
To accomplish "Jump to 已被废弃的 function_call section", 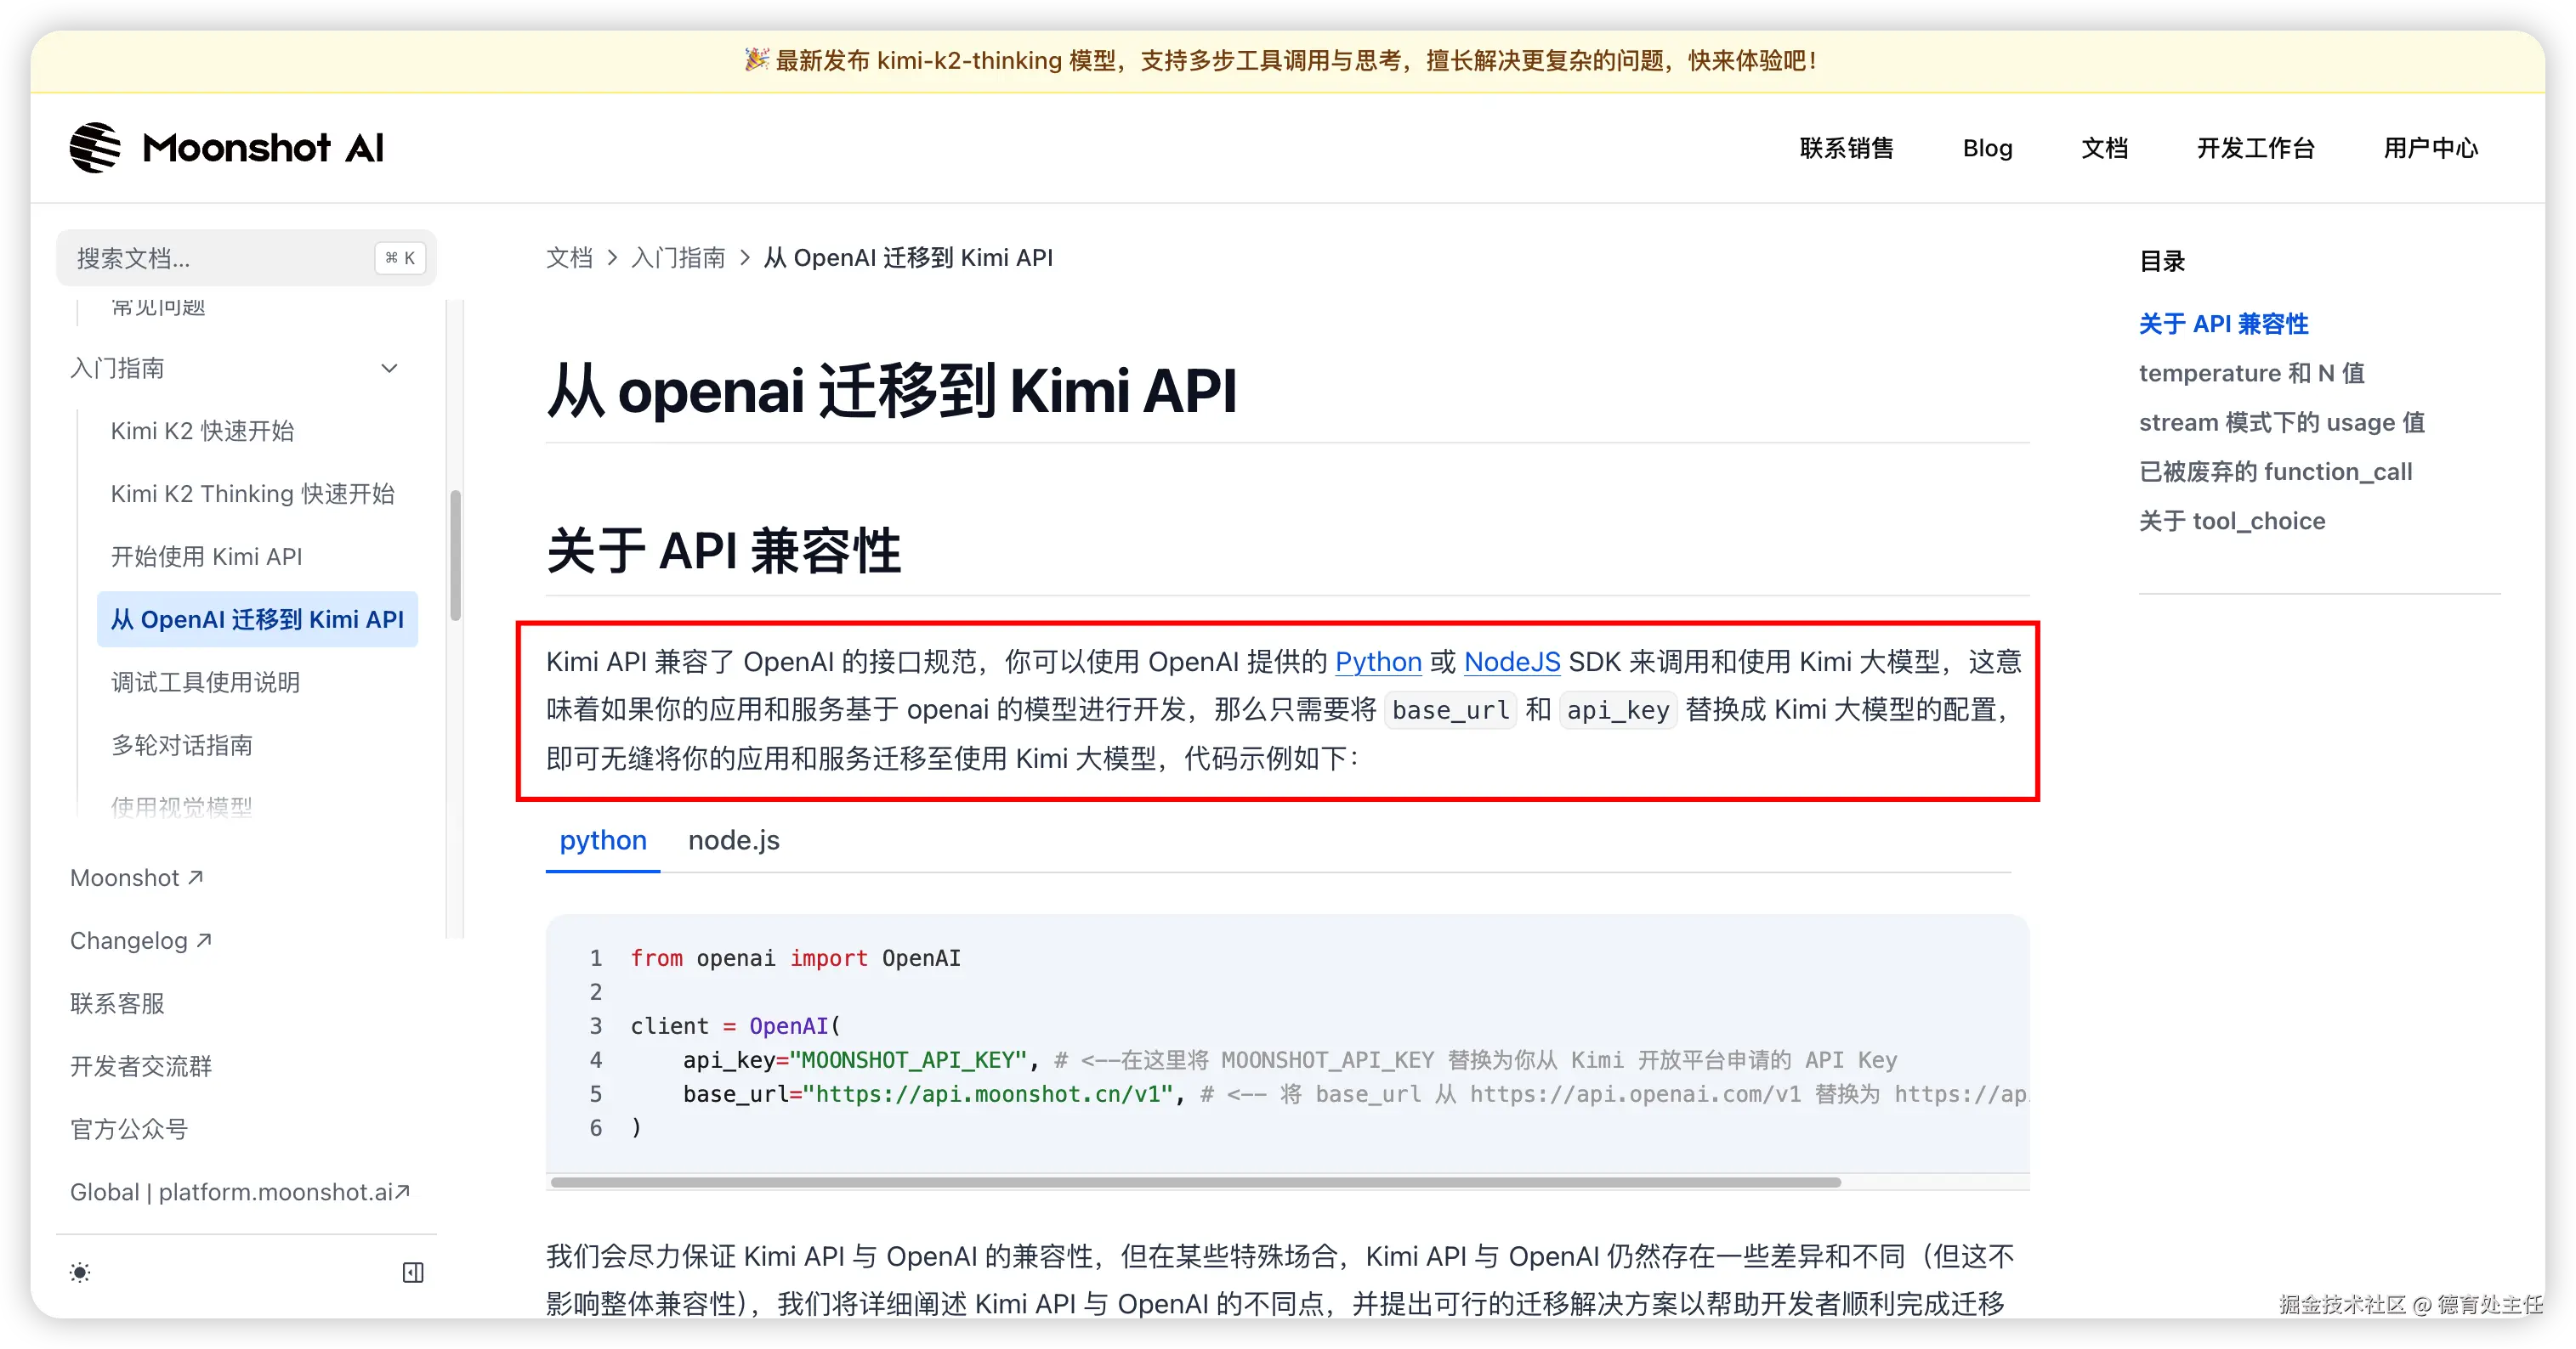I will pos(2275,471).
